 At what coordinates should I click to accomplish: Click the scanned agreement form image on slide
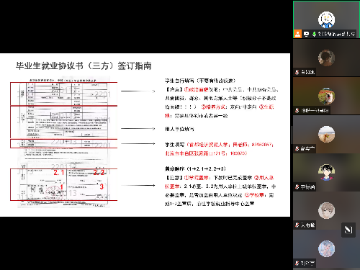coord(64,142)
